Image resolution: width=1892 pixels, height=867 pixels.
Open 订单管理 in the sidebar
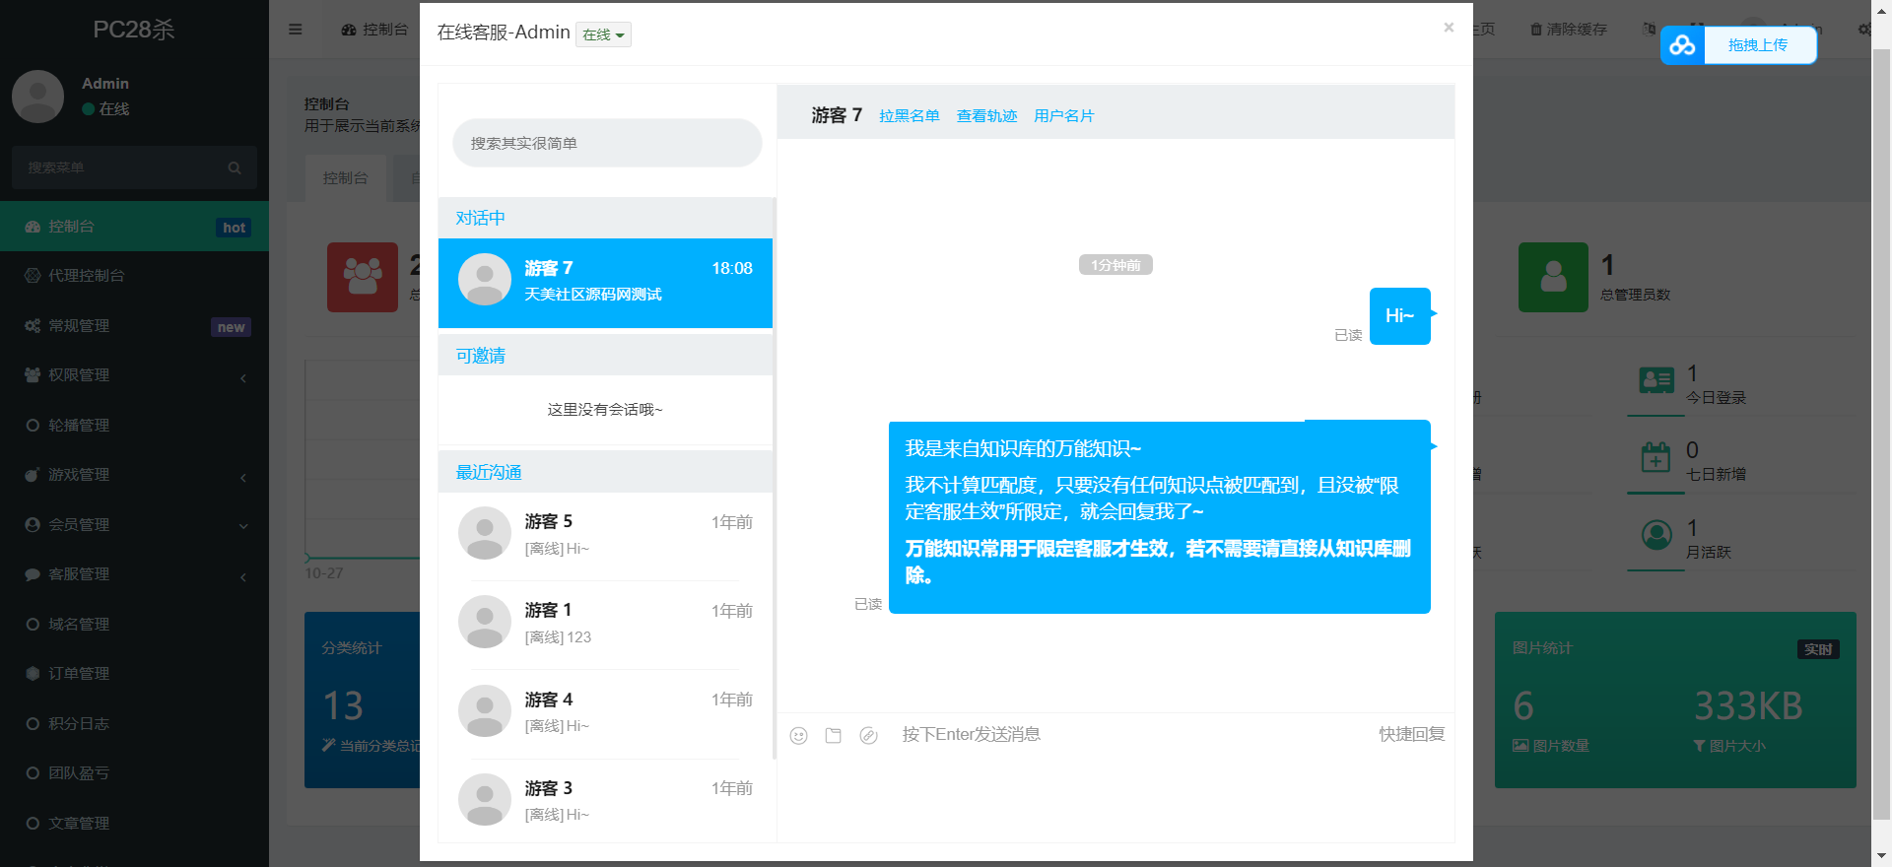tap(79, 674)
